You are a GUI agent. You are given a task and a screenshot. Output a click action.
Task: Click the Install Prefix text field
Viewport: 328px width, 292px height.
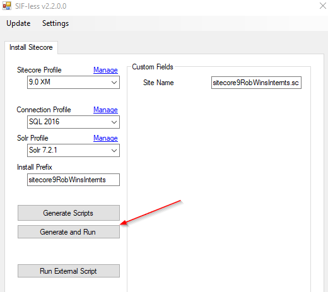[x=73, y=180]
